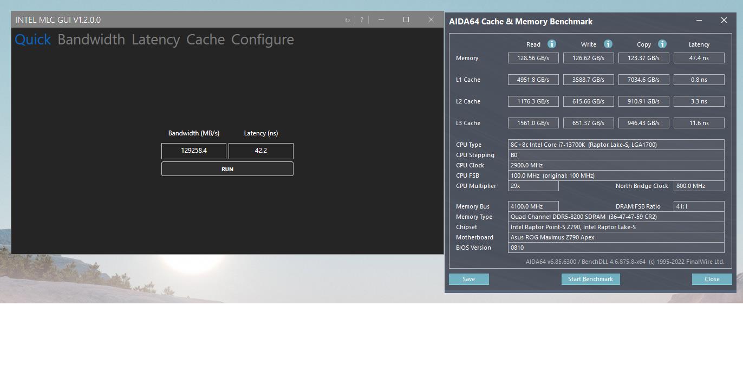This screenshot has height=390, width=743.
Task: Click the L3 Cache Read value 1561.0 GB/s
Action: [533, 123]
